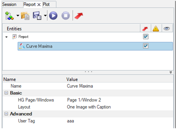Image resolution: width=177 pixels, height=129 pixels.
Task: Click the eye visibility column header
Action: click(x=167, y=29)
